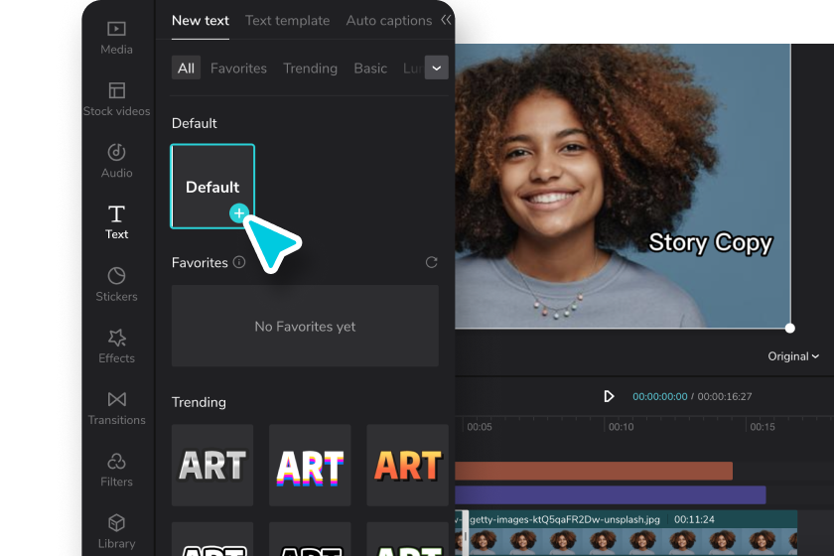
Task: Add the Default text preset
Action: click(212, 187)
